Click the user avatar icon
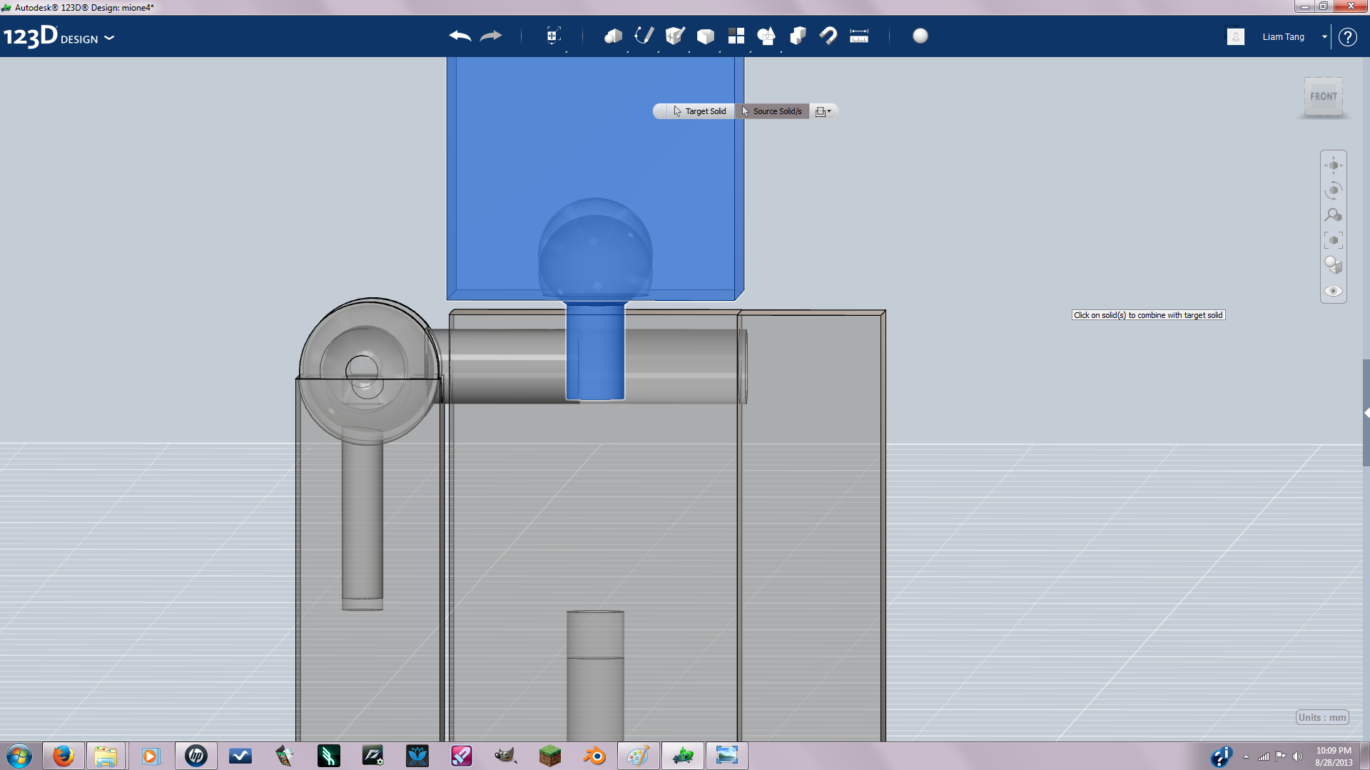Viewport: 1370px width, 770px height. click(x=1236, y=36)
